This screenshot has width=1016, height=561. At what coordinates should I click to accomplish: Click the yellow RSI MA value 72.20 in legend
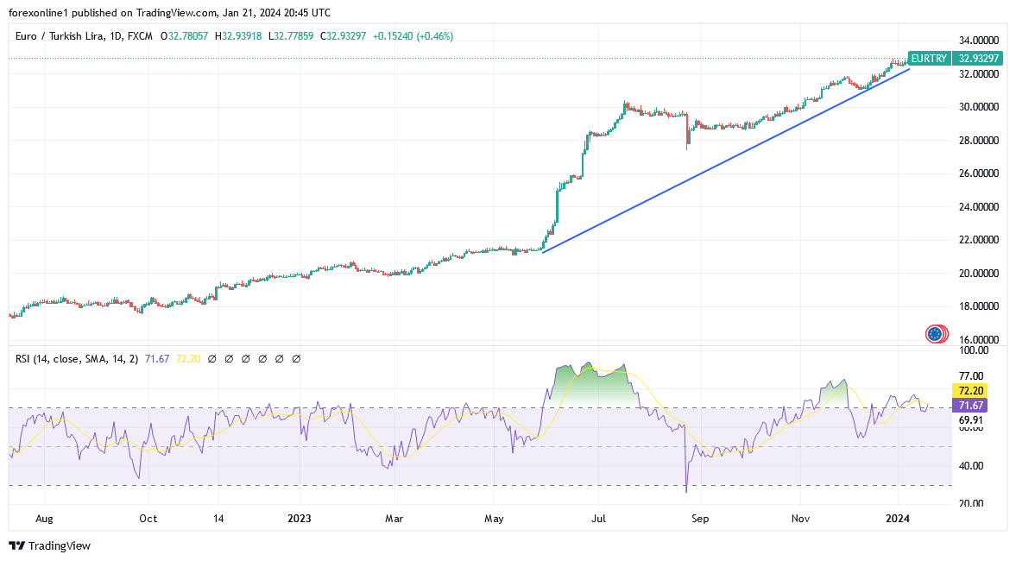[x=188, y=359]
